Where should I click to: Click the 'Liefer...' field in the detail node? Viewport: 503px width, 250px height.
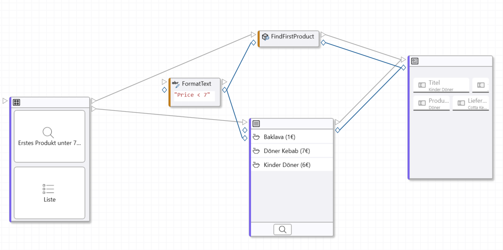(471, 103)
